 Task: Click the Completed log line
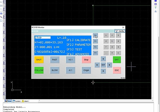(8, 109)
